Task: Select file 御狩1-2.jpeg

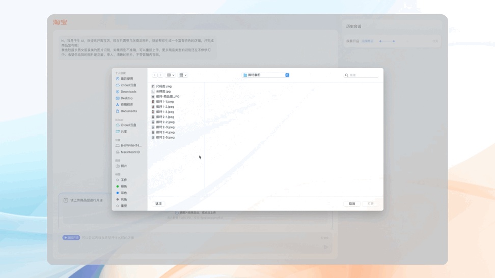Action: click(x=165, y=107)
